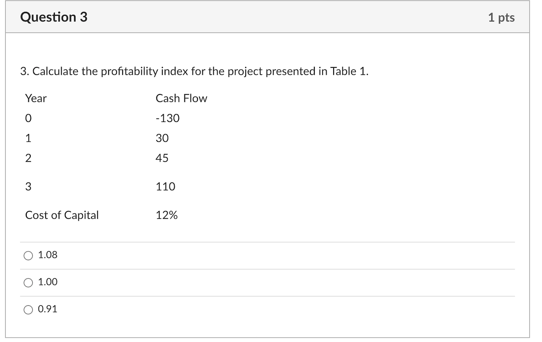Click the 0.91 answer label text
542x342 pixels.
(47, 310)
